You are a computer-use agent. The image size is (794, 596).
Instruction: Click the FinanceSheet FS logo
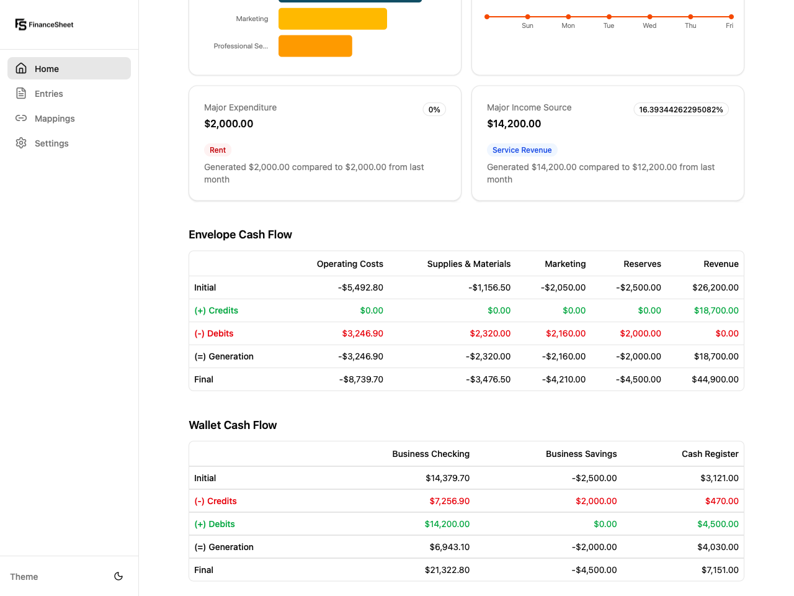click(20, 24)
